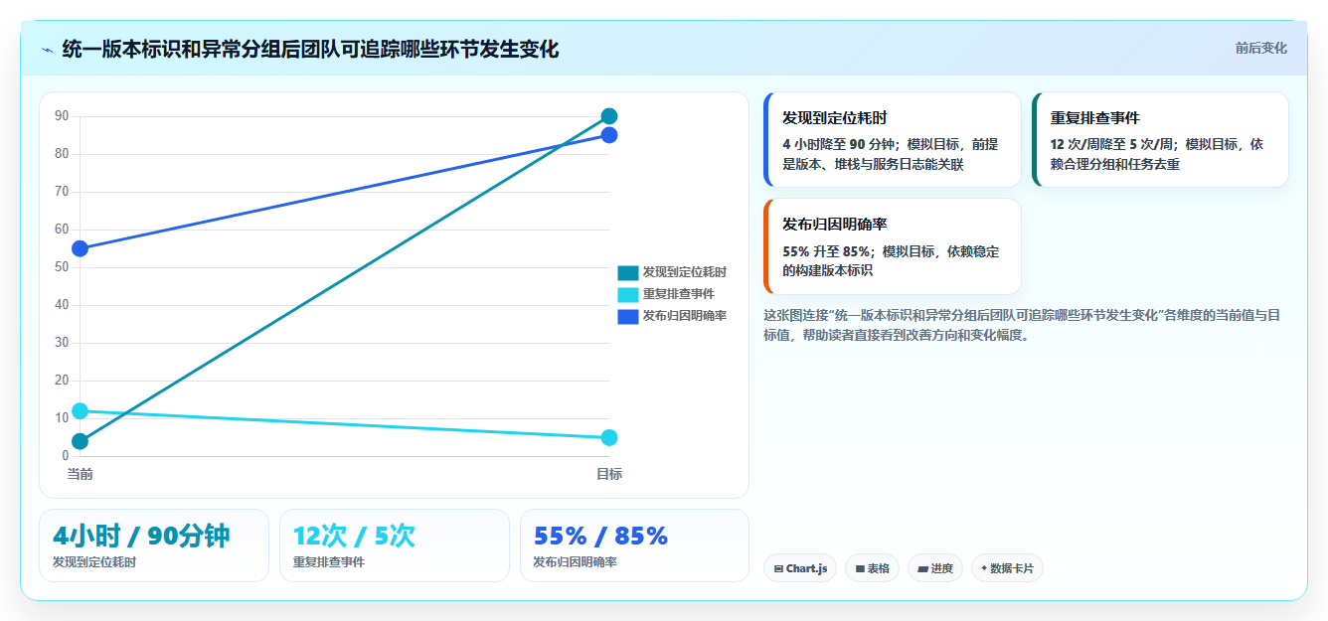The width and height of the screenshot is (1328, 621).
Task: Click 发布归因明确率 legend label text
Action: click(684, 316)
